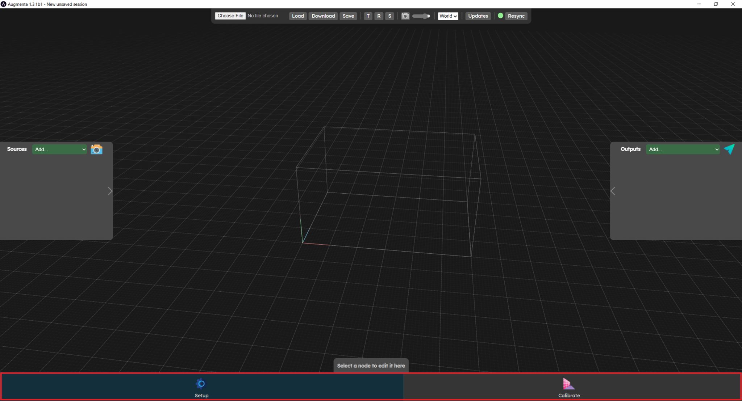Click the Download button

[323, 16]
